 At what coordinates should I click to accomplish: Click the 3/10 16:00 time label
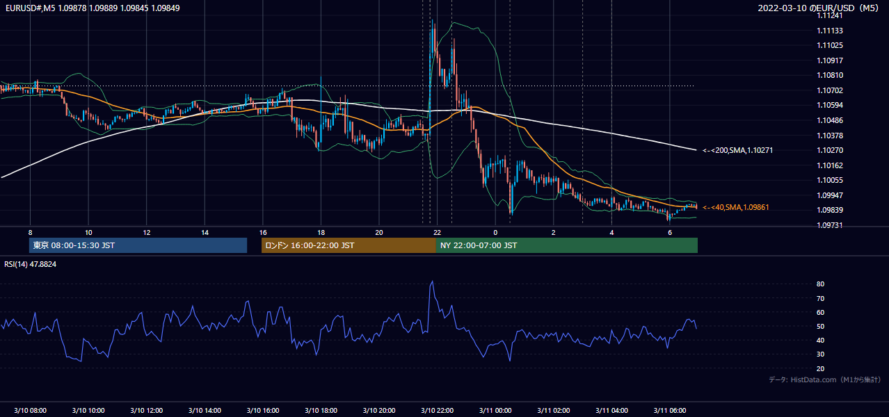(x=262, y=410)
